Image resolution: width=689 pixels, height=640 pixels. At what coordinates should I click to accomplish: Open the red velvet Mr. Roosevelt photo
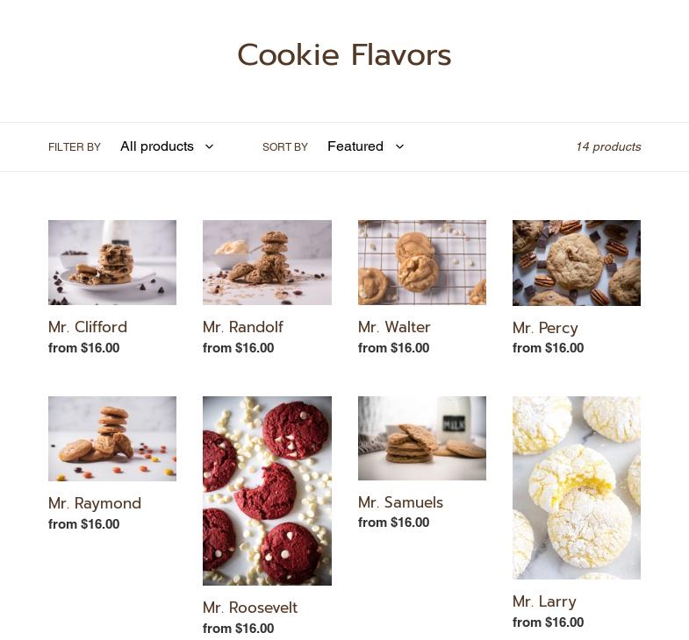pos(267,491)
